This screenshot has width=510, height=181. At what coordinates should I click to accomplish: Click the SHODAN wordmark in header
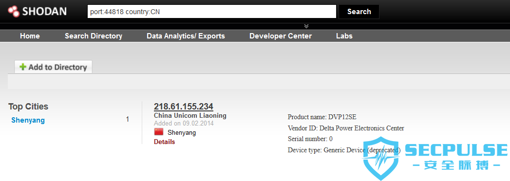(x=44, y=12)
